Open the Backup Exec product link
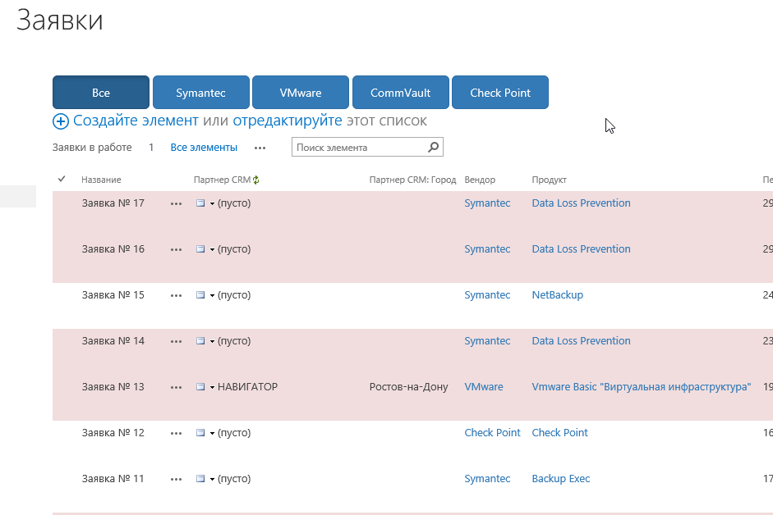 pyautogui.click(x=561, y=479)
